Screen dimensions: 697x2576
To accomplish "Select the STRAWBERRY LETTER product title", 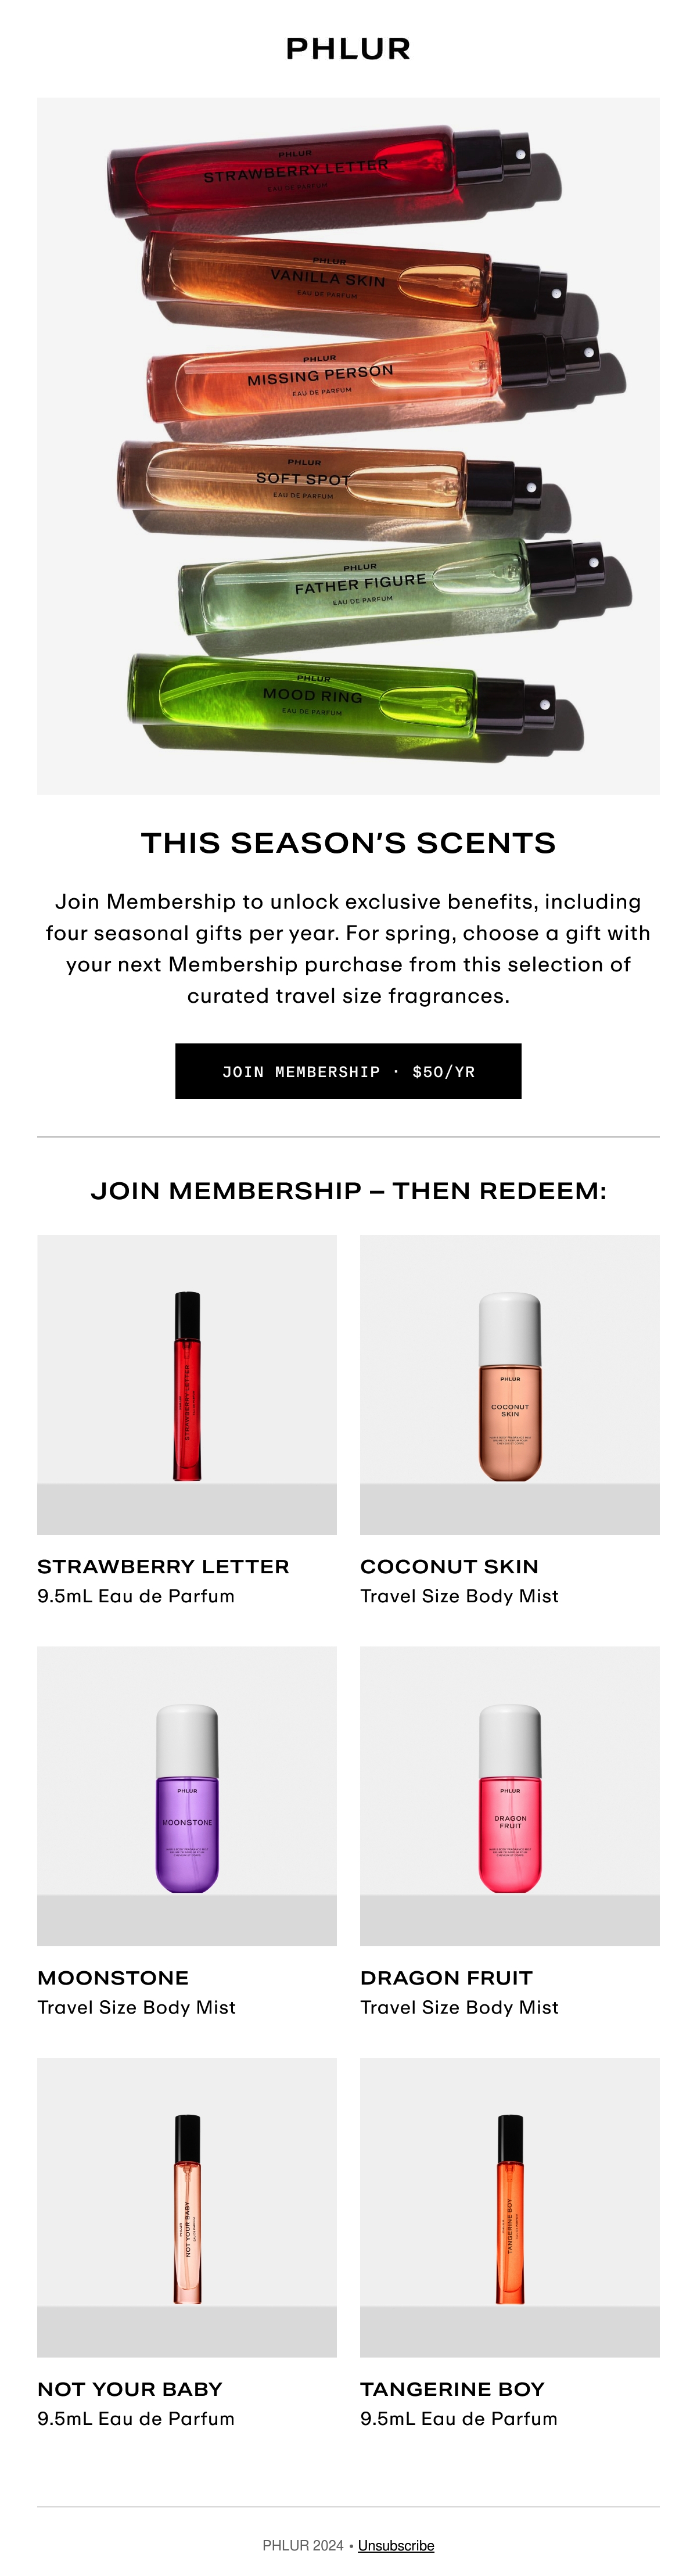I will 163,1566.
